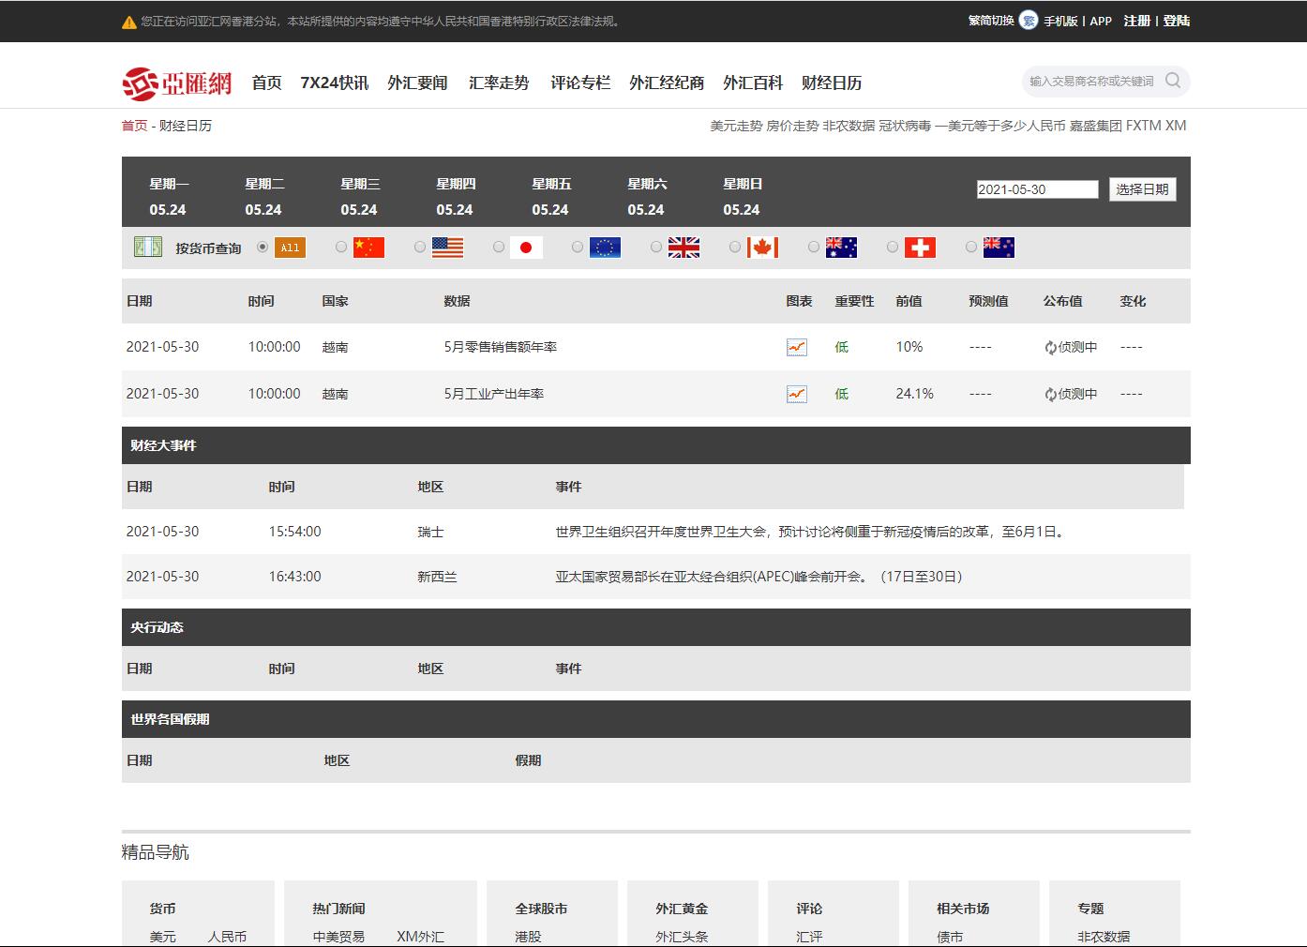This screenshot has width=1307, height=947.
Task: Click the Japan flag icon
Action: 526,248
